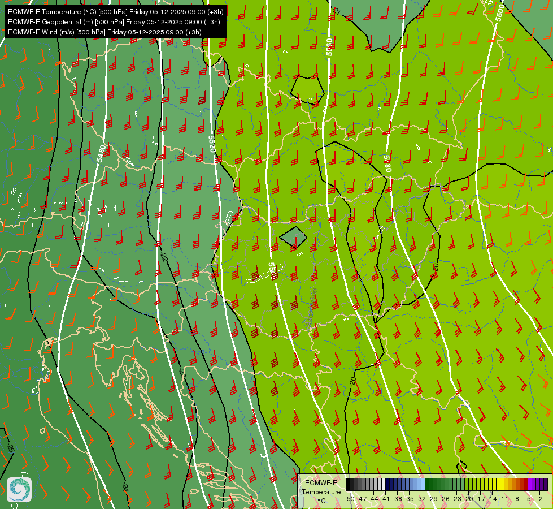Click the swirl logo icon in the corner
Screen dimensions: 553x509
pos(19,490)
